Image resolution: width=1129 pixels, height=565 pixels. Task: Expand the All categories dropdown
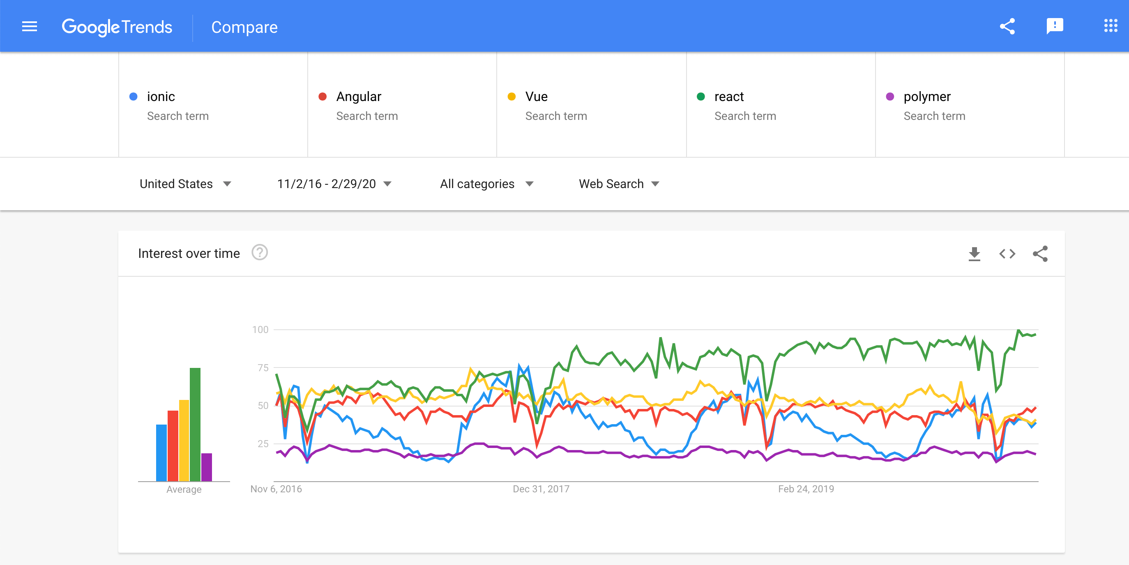486,184
